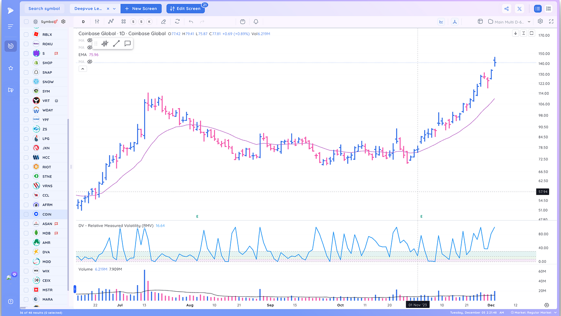Select AFRM in the watchlist
This screenshot has width=561, height=316.
[x=44, y=205]
